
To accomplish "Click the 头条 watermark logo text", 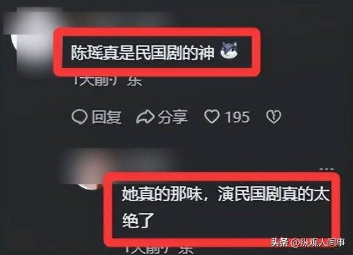I will click(x=280, y=243).
